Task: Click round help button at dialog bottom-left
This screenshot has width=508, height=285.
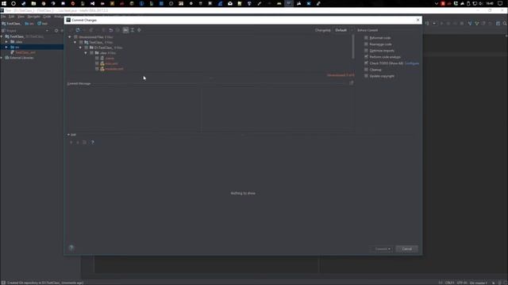Action: [71, 248]
